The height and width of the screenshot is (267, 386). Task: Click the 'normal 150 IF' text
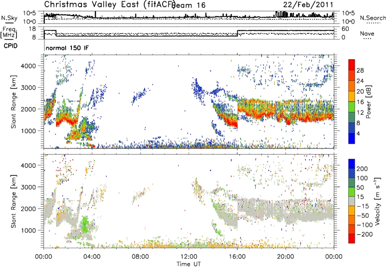[x=67, y=48]
